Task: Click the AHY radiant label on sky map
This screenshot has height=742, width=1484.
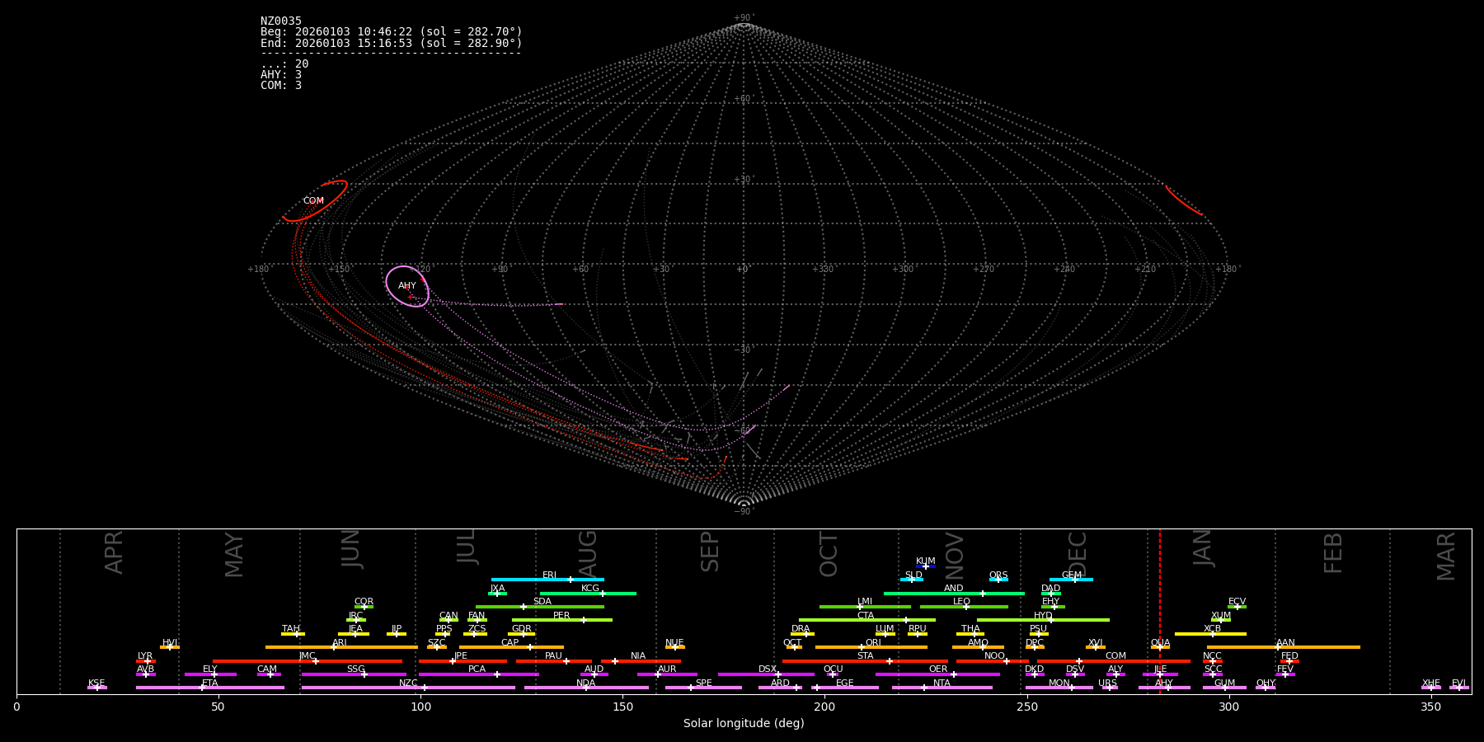Action: coord(407,286)
